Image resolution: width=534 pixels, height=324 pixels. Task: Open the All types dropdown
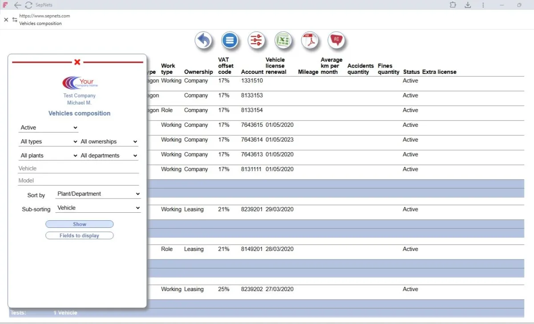coord(49,142)
